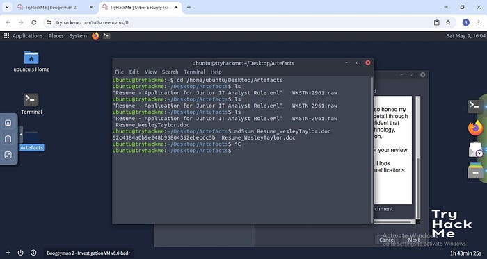Click the fullscreen icon in left side panel
This screenshot has width=487, height=259.
click(8, 155)
